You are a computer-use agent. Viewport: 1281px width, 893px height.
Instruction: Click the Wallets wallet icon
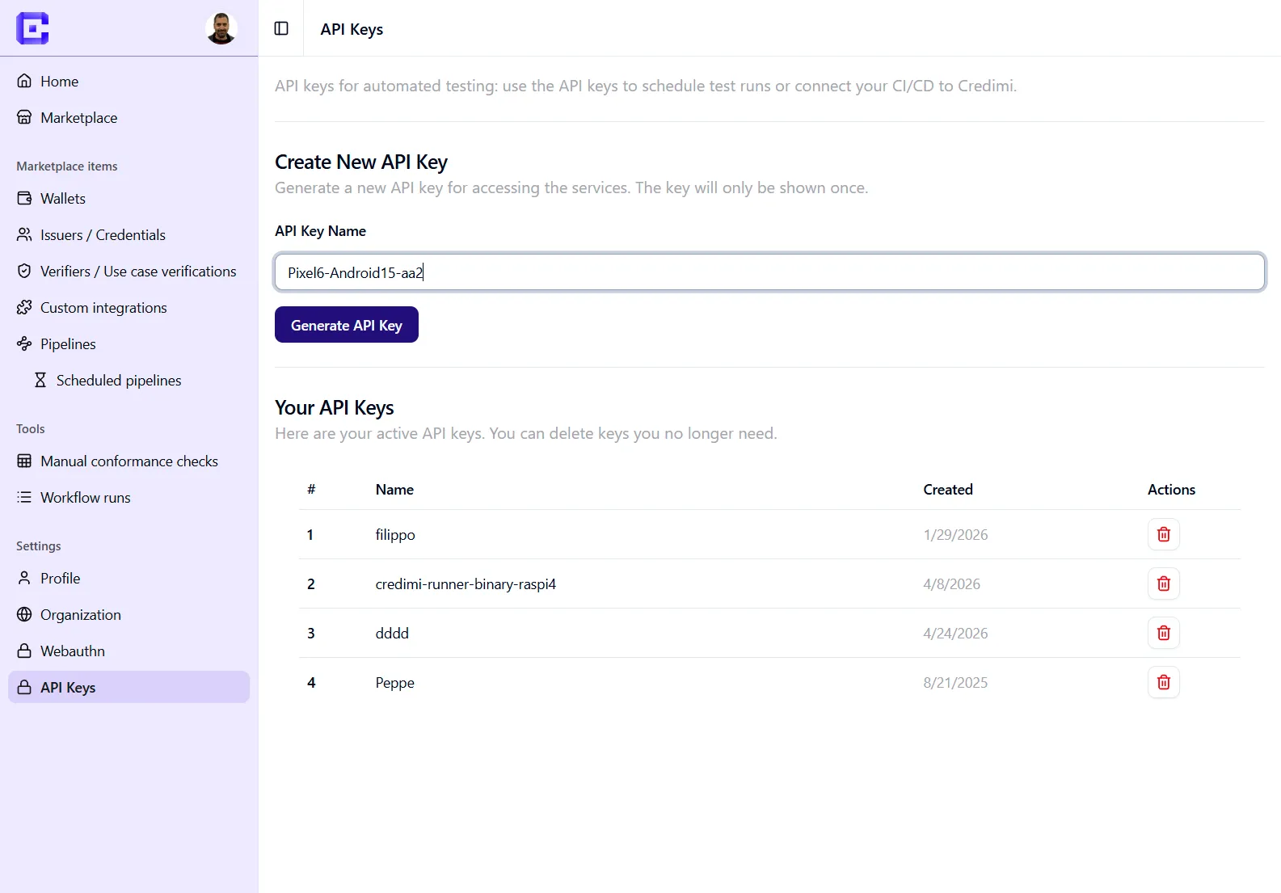coord(24,198)
